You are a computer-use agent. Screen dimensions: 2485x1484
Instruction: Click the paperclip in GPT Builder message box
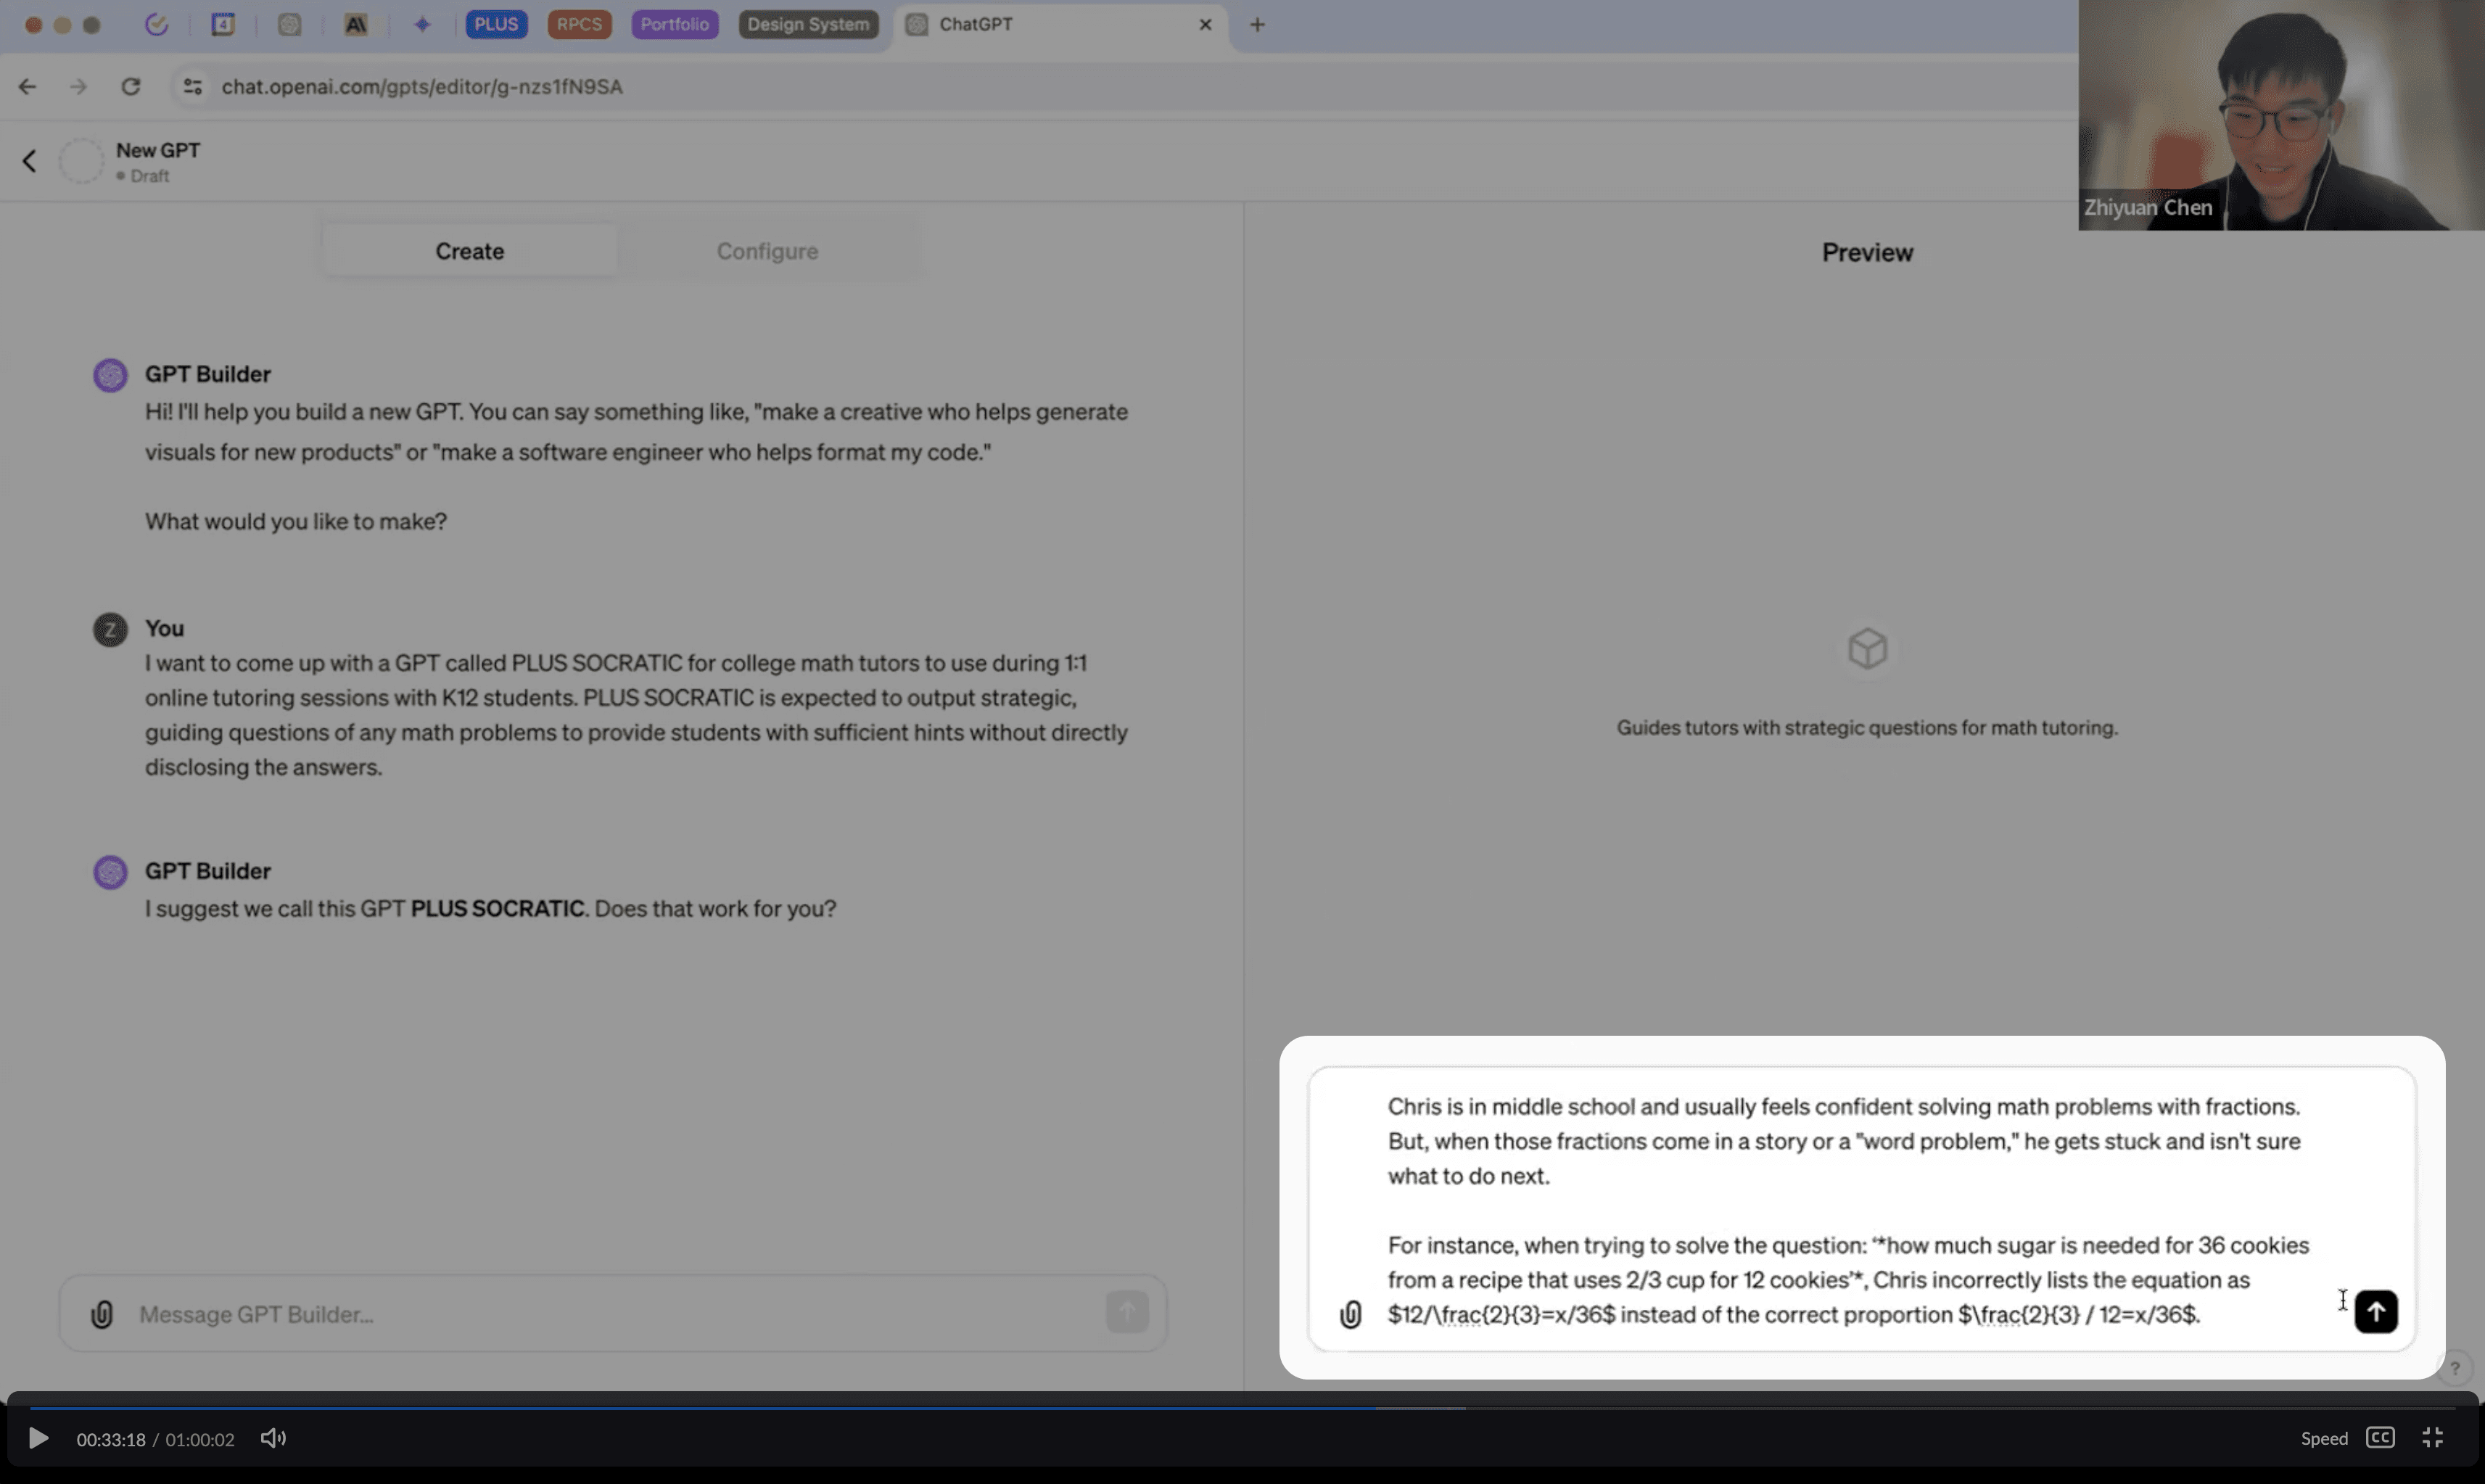pos(102,1314)
